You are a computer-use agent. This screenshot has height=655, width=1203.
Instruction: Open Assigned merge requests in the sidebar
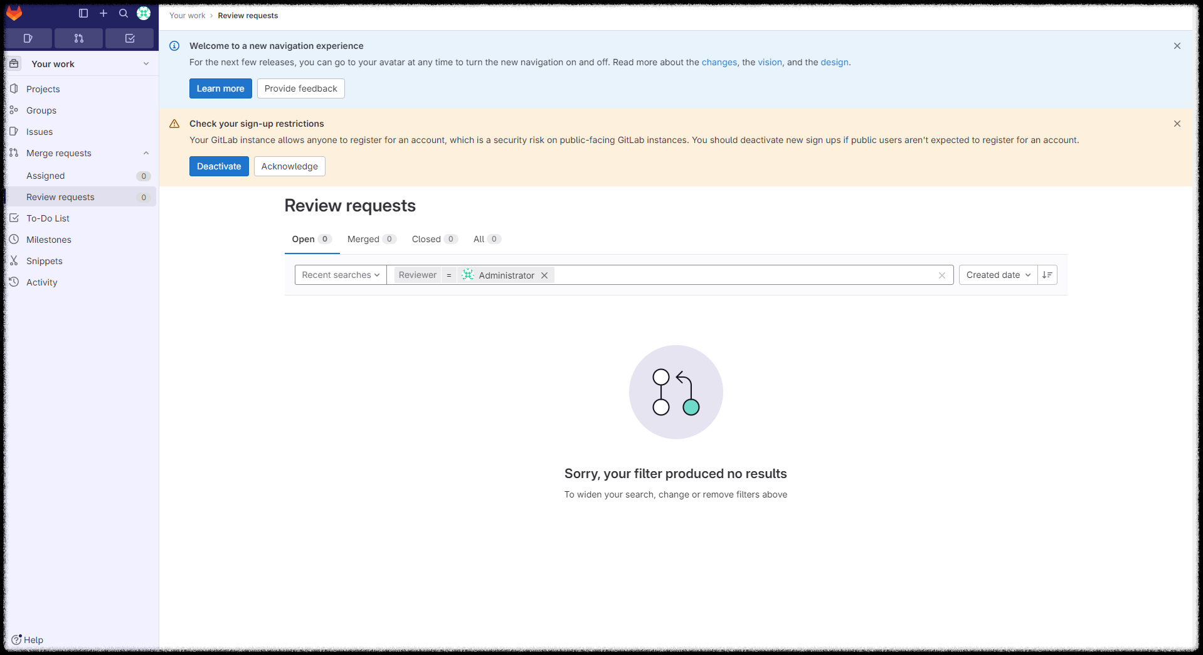80,176
